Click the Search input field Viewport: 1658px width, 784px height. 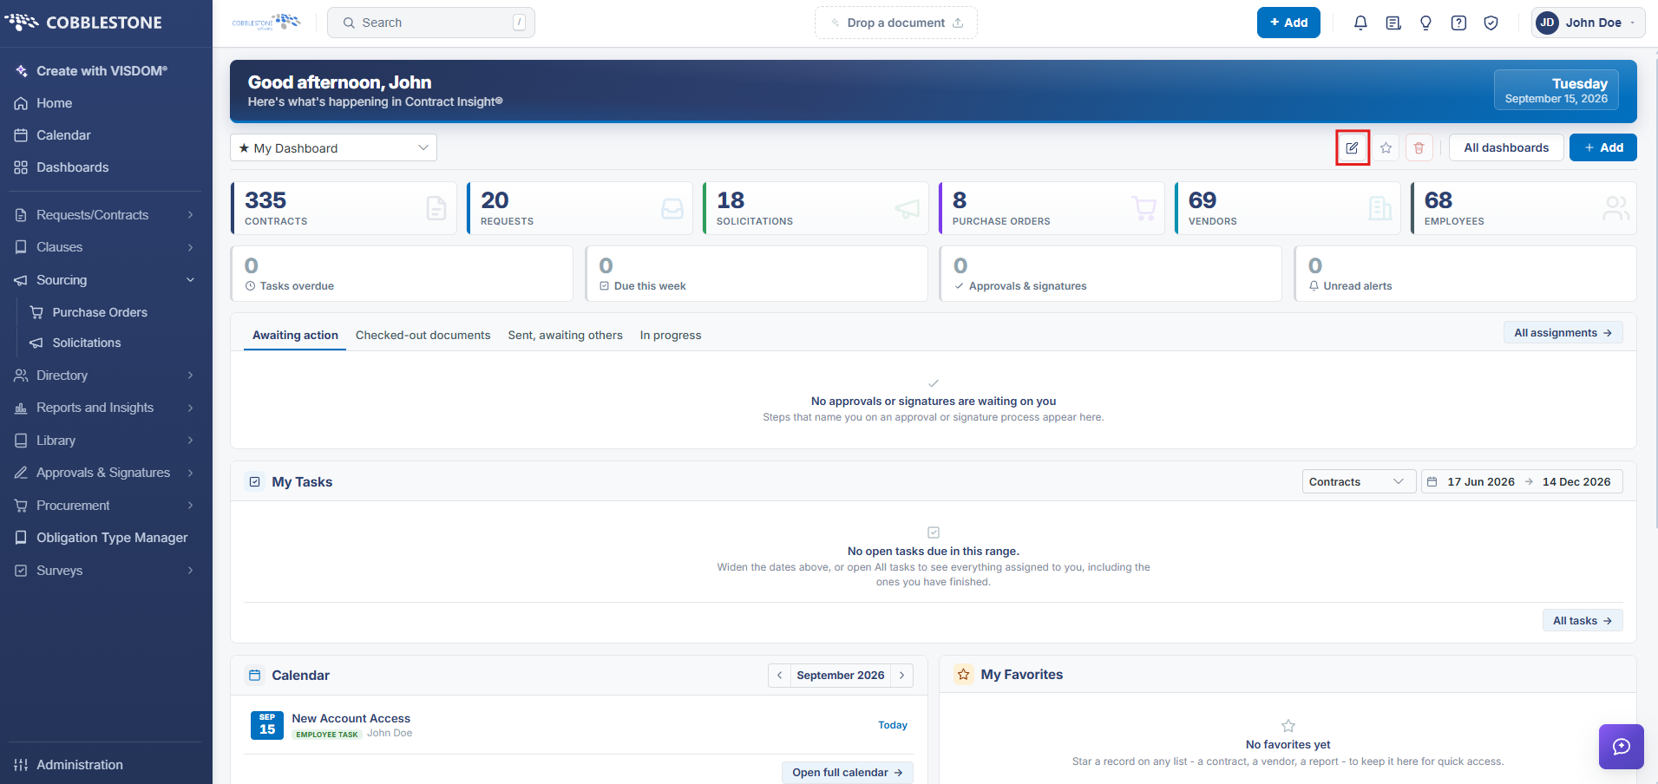(x=431, y=23)
